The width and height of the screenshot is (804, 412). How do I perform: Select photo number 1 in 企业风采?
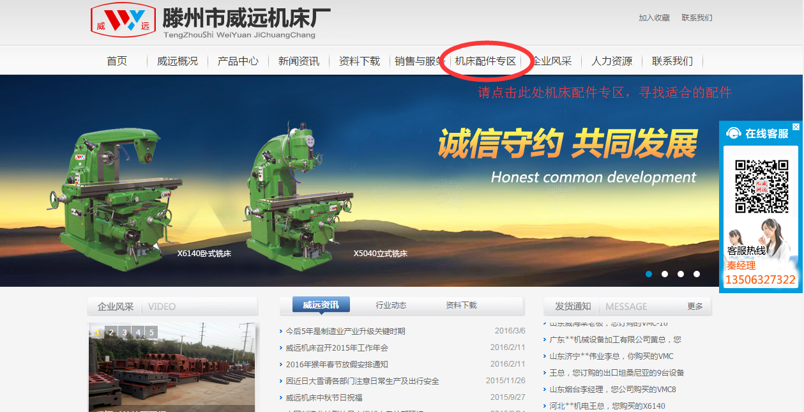point(98,332)
